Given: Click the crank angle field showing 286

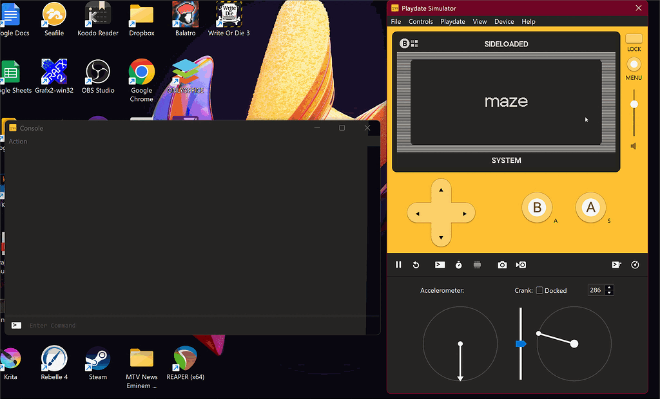Looking at the screenshot, I should [596, 290].
